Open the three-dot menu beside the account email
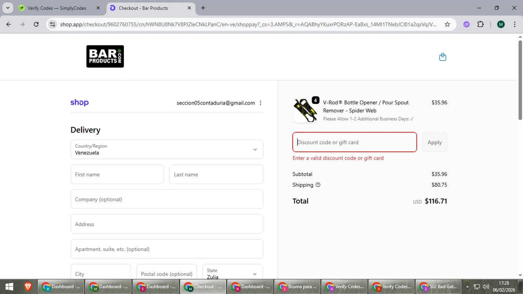Viewport: 523px width, 294px height. [260, 103]
